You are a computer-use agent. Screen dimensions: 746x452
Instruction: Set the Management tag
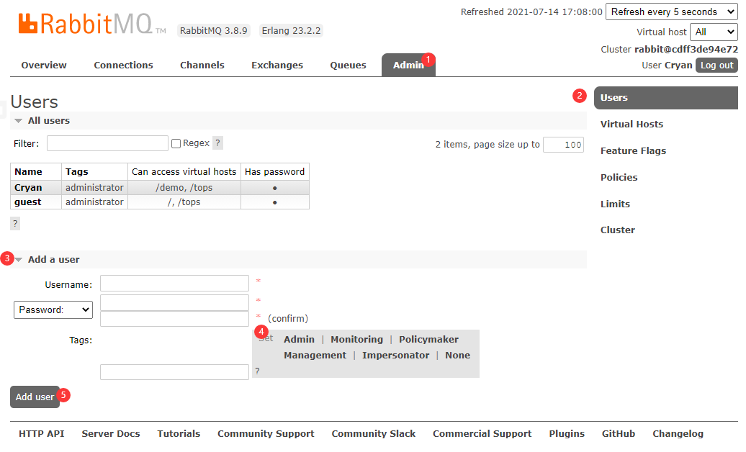[x=315, y=356]
